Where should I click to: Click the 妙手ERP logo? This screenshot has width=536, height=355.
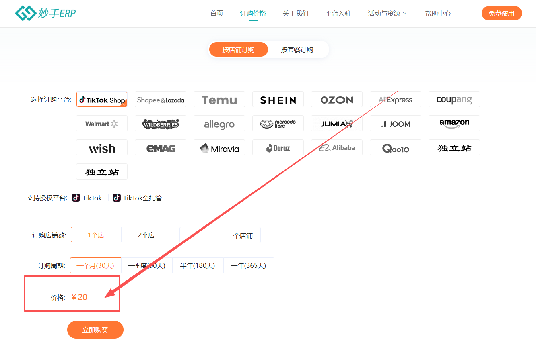click(45, 14)
